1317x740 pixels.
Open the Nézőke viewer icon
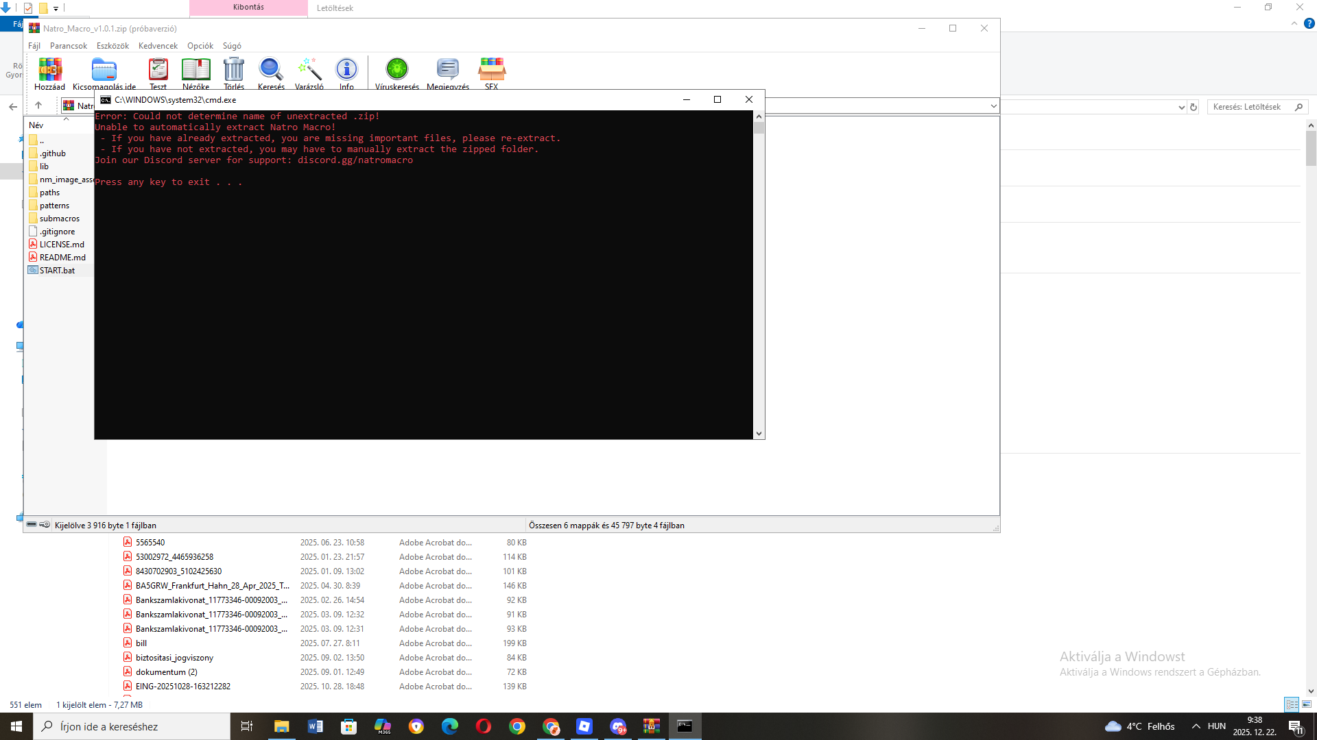point(195,71)
